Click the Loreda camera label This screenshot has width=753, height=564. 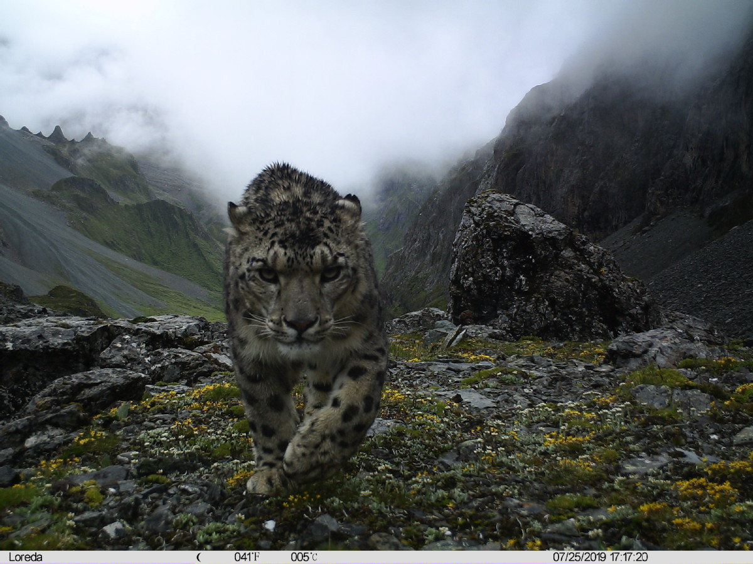pyautogui.click(x=26, y=556)
